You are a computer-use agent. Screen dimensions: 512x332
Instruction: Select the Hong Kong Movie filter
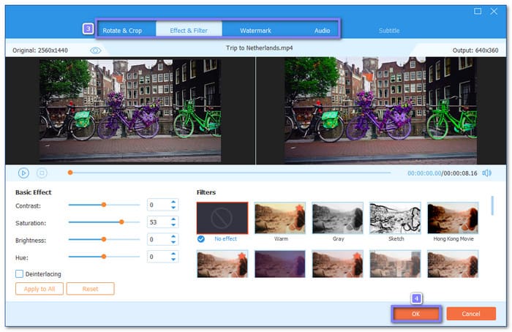tap(453, 218)
